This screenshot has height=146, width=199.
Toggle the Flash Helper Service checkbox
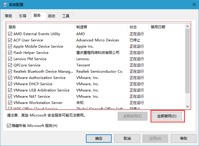(x=10, y=53)
